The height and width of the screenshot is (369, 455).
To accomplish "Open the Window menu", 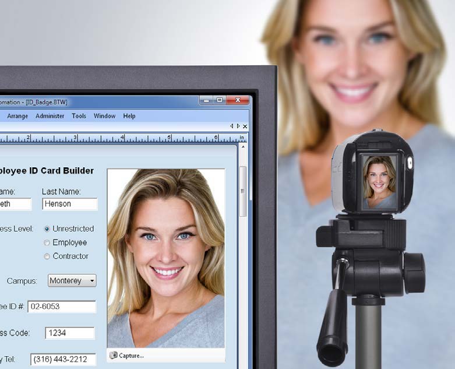I will tap(105, 116).
